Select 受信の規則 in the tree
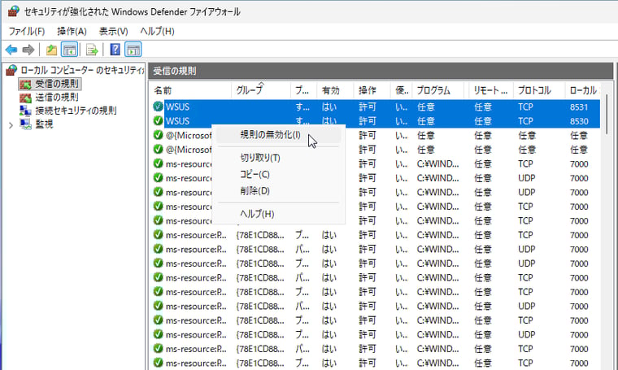The image size is (618, 370). pos(57,84)
